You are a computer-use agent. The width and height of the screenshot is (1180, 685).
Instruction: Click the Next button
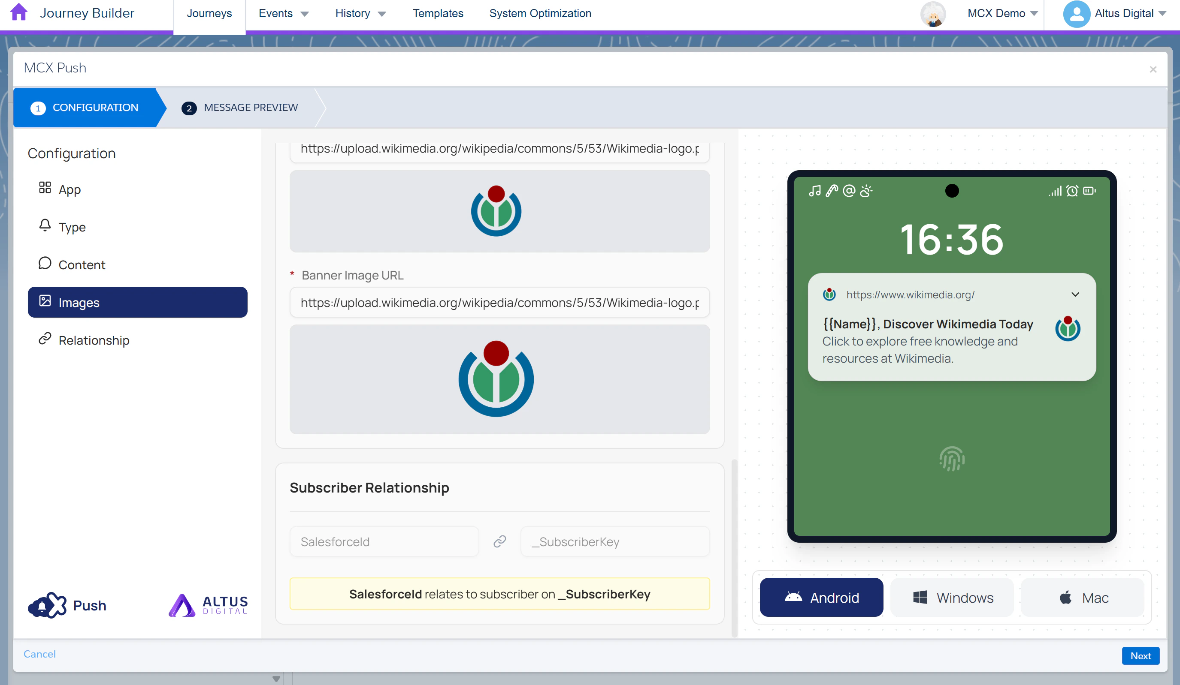(1140, 655)
